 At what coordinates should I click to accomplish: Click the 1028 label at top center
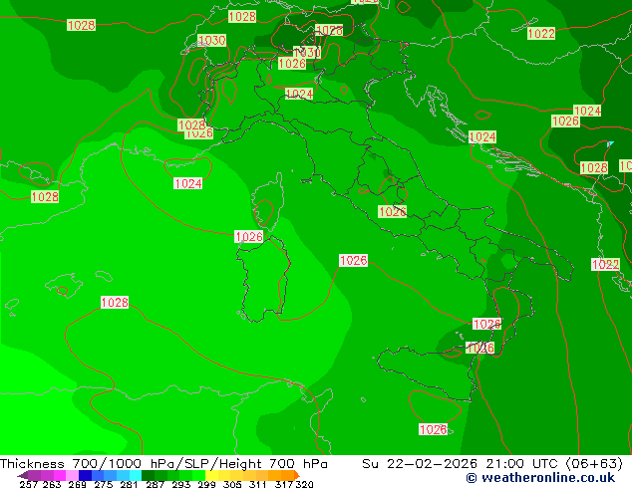(x=242, y=17)
